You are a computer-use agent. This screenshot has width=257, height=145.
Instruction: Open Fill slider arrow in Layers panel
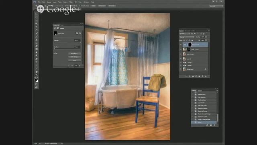coord(206,40)
